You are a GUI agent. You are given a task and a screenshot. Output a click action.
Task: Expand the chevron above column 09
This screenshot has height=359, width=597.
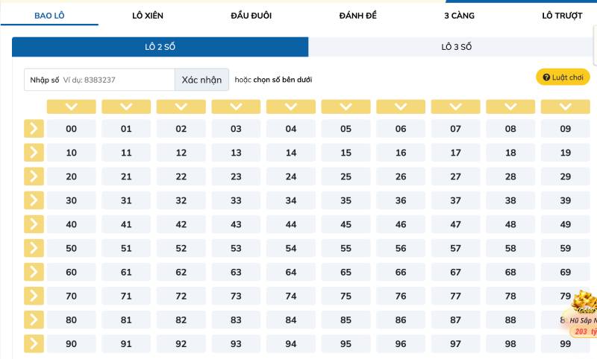[565, 107]
